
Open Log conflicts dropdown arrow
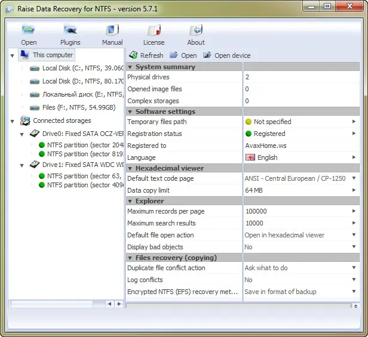(354, 279)
